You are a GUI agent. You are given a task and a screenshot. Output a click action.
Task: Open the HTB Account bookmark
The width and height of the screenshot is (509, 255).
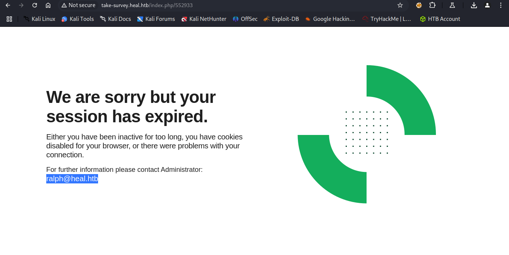pyautogui.click(x=440, y=19)
